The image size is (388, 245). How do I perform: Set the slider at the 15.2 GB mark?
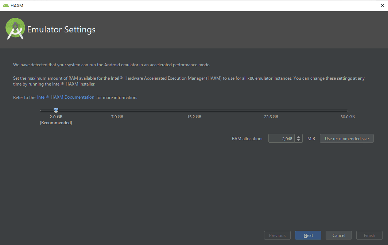194,111
